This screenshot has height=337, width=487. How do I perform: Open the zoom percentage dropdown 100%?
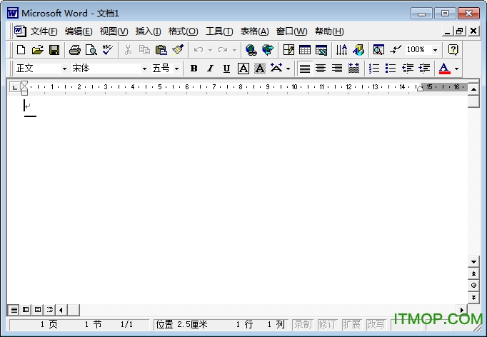[x=435, y=50]
